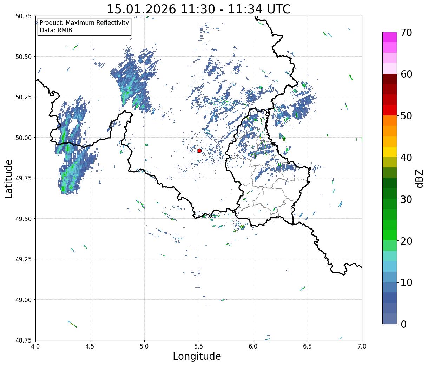Click the colorbar tick label 10

(407, 282)
